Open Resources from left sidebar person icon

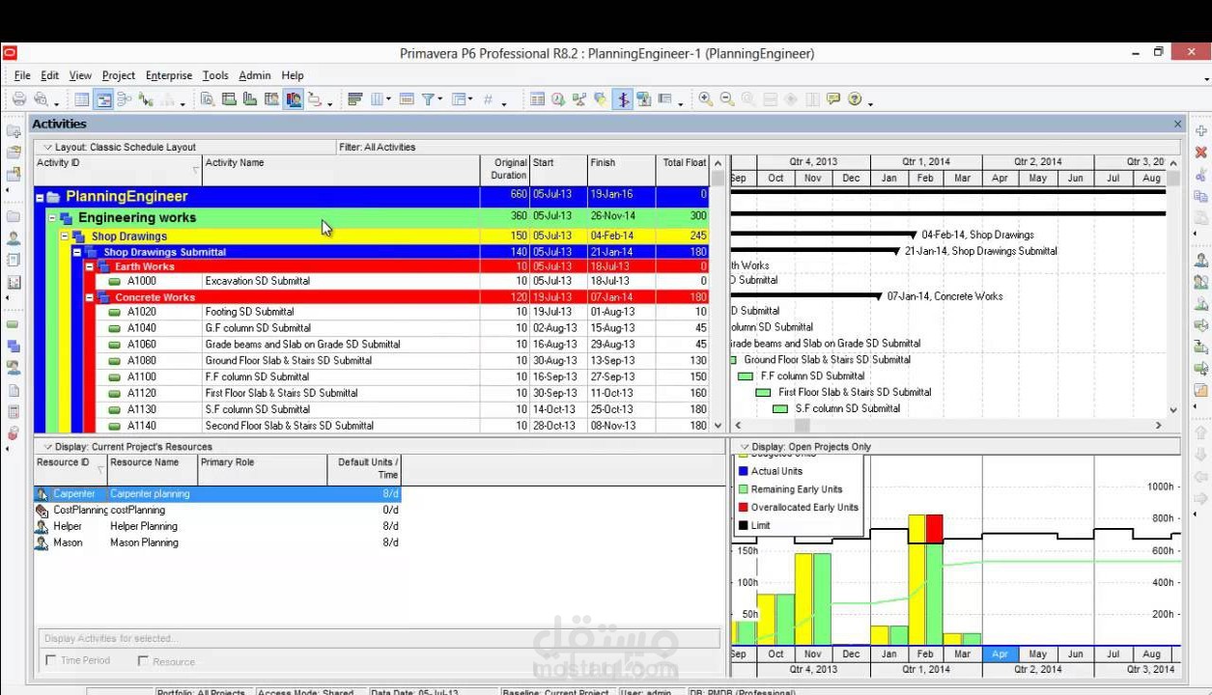[x=14, y=238]
